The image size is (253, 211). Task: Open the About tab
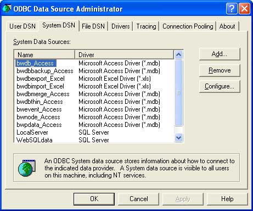(227, 26)
